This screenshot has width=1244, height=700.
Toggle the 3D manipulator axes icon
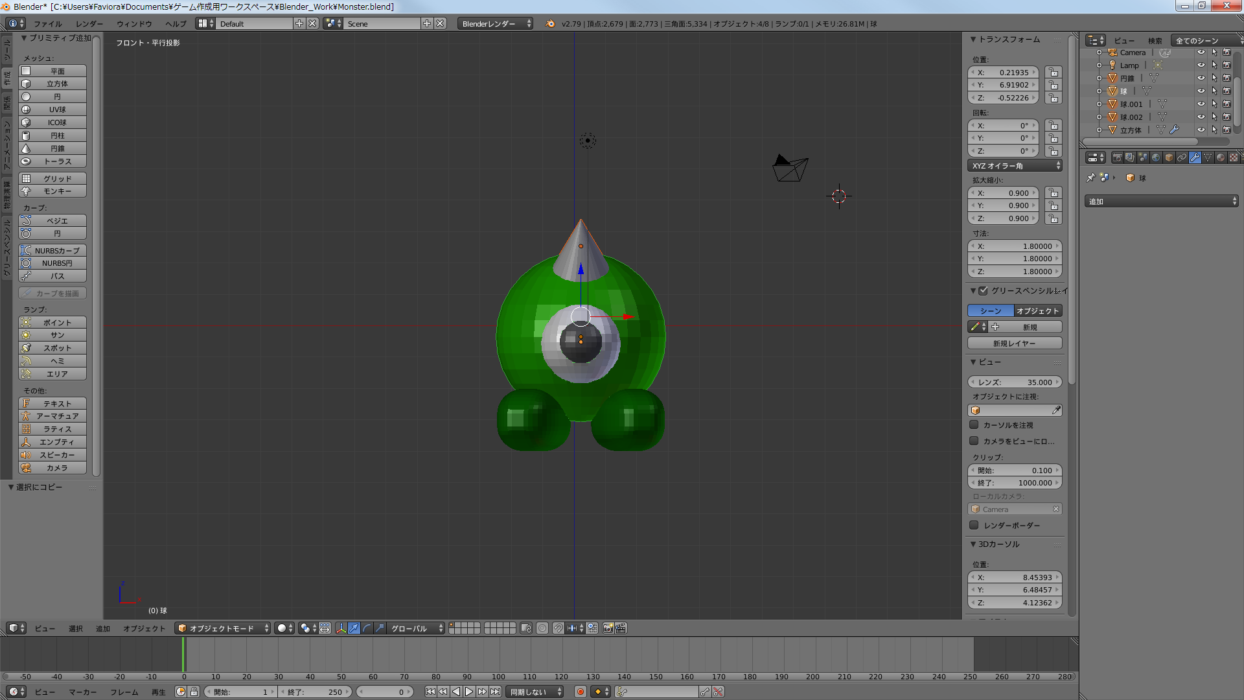[x=341, y=628]
